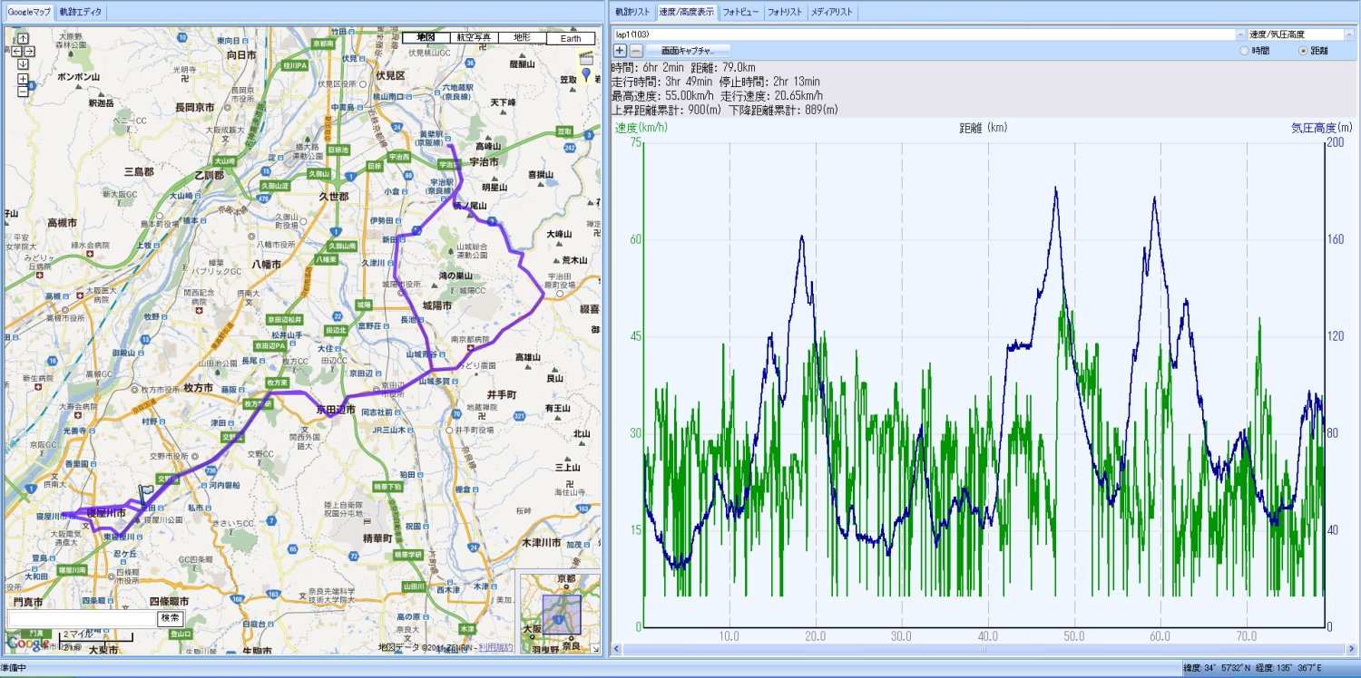Pan the map up with the arrow button
This screenshot has height=678, width=1361.
click(x=23, y=39)
